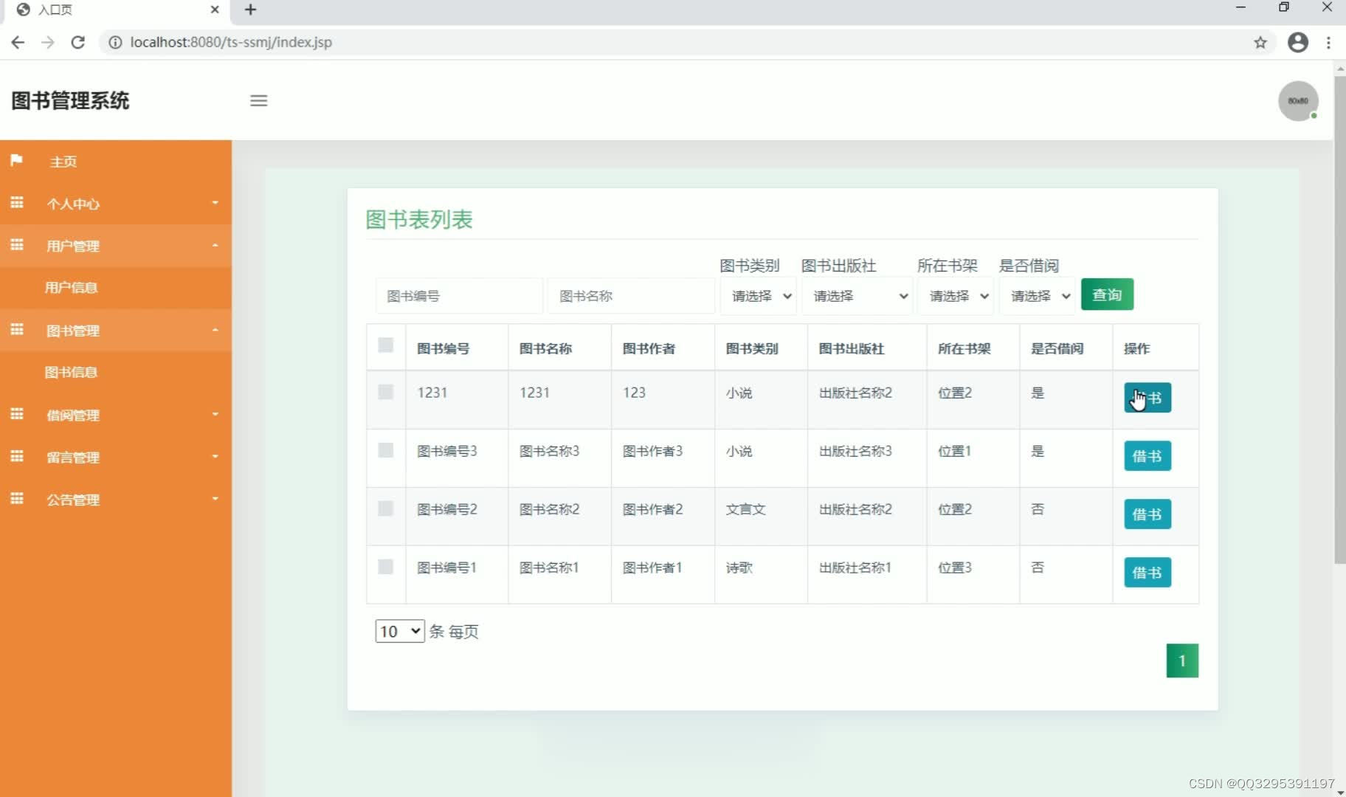The image size is (1346, 797).
Task: Go back with the browser back arrow
Action: pos(18,42)
